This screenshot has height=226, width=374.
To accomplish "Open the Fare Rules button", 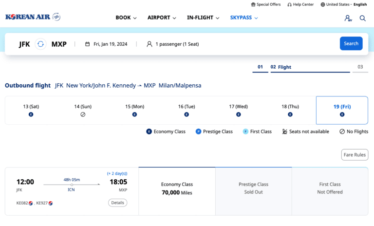I will 355,155.
